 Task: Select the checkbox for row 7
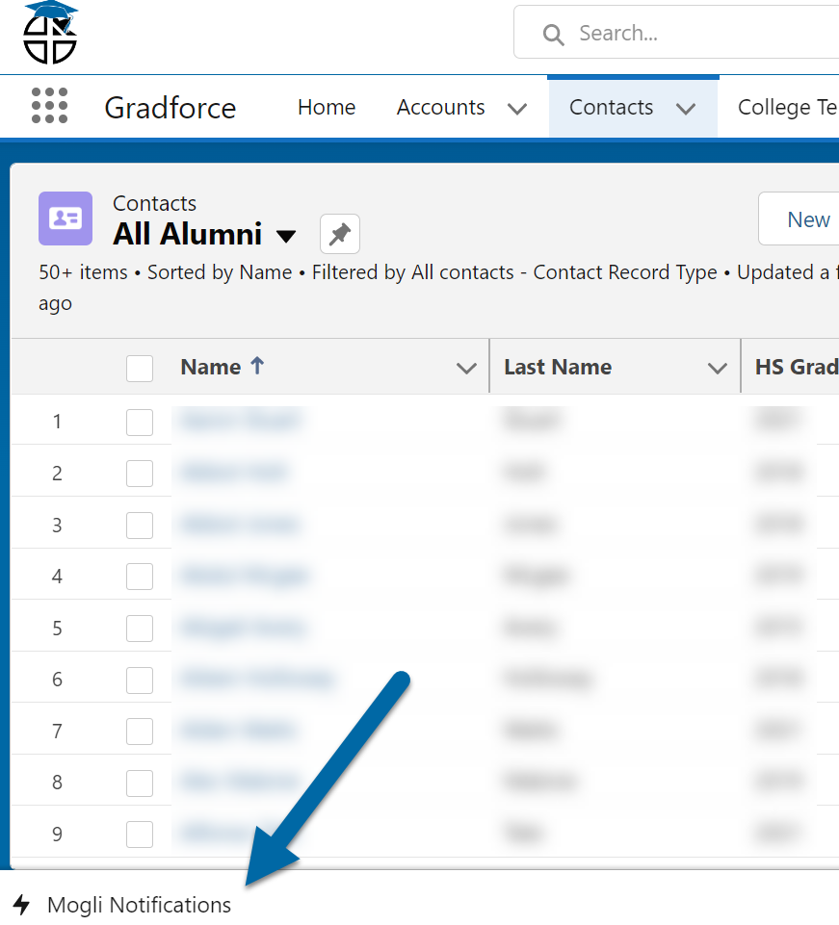(x=140, y=732)
